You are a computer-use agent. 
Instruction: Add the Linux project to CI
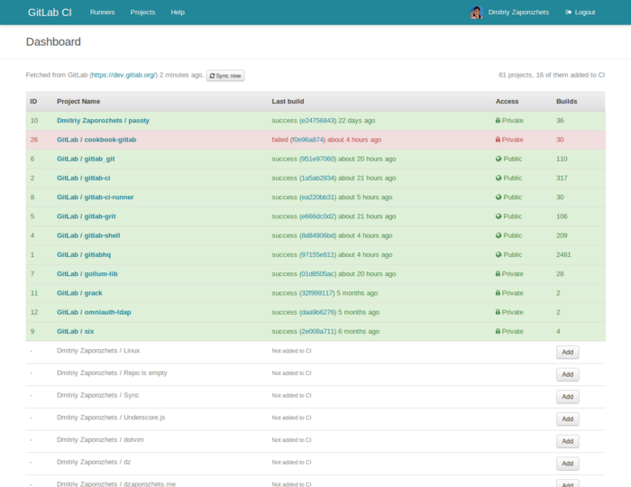[x=567, y=352]
